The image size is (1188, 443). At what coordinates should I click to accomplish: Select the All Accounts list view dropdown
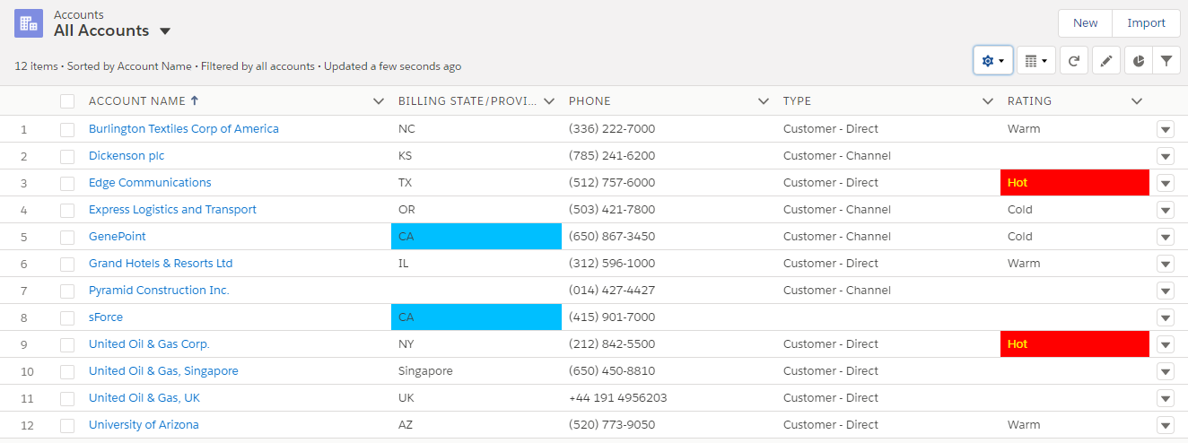165,31
